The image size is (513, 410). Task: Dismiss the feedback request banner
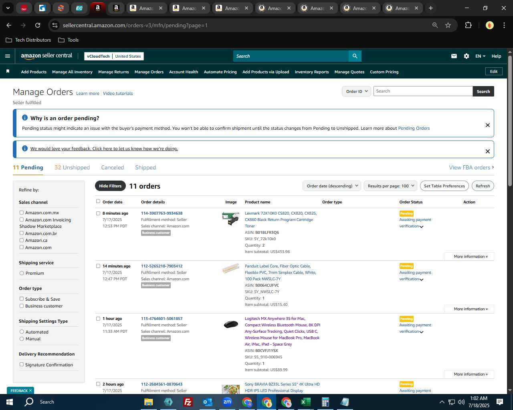point(487,151)
